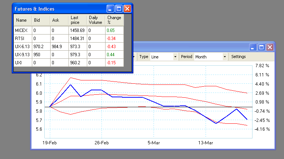284x159 pixels.
Task: Sort by the Ask column header
Action: pyautogui.click(x=59, y=20)
